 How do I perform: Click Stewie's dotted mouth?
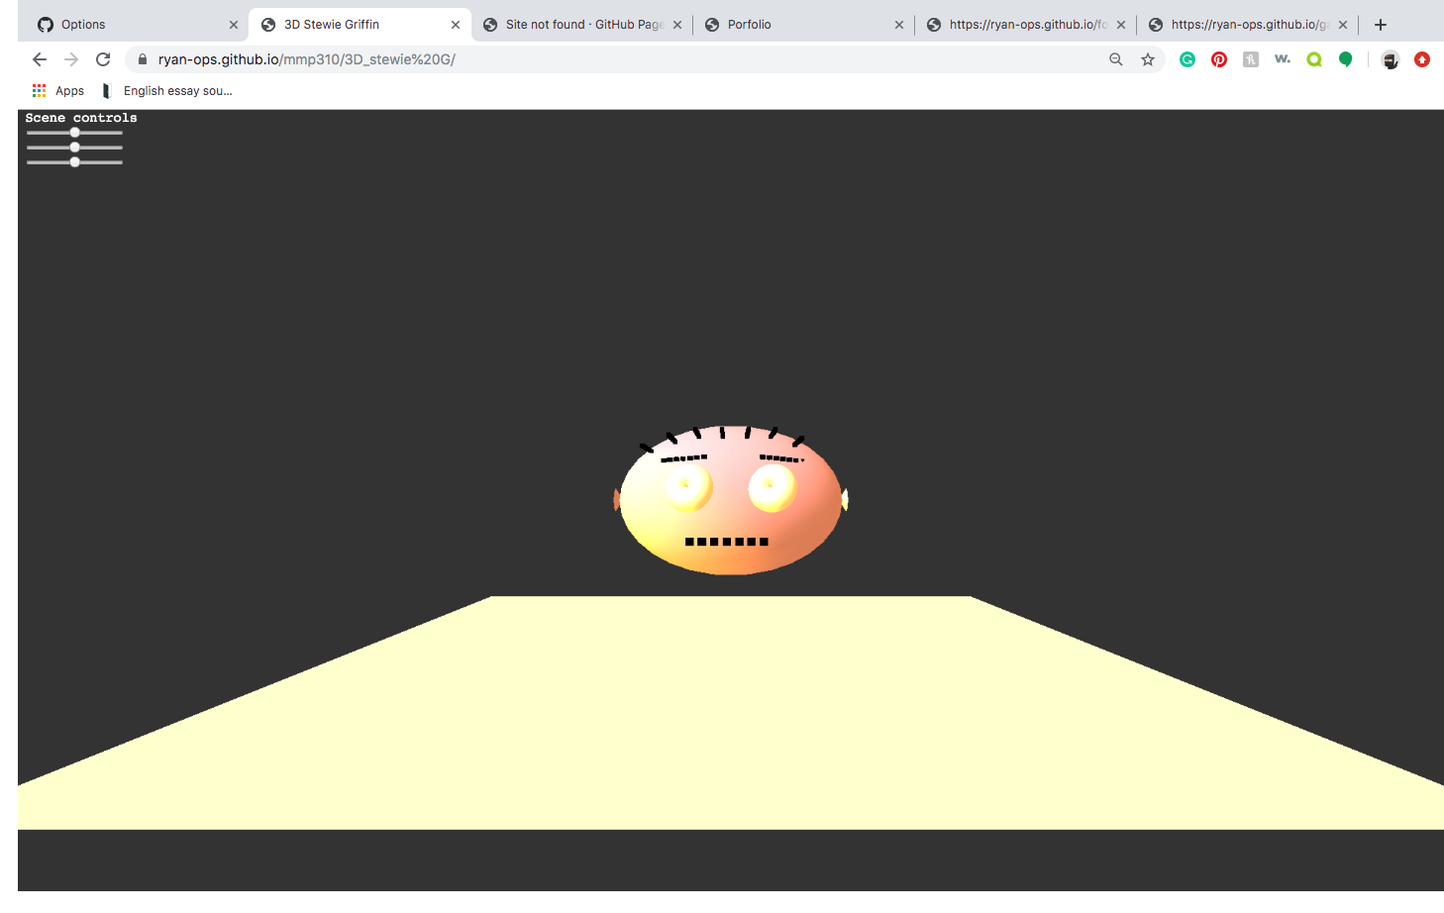tap(727, 542)
